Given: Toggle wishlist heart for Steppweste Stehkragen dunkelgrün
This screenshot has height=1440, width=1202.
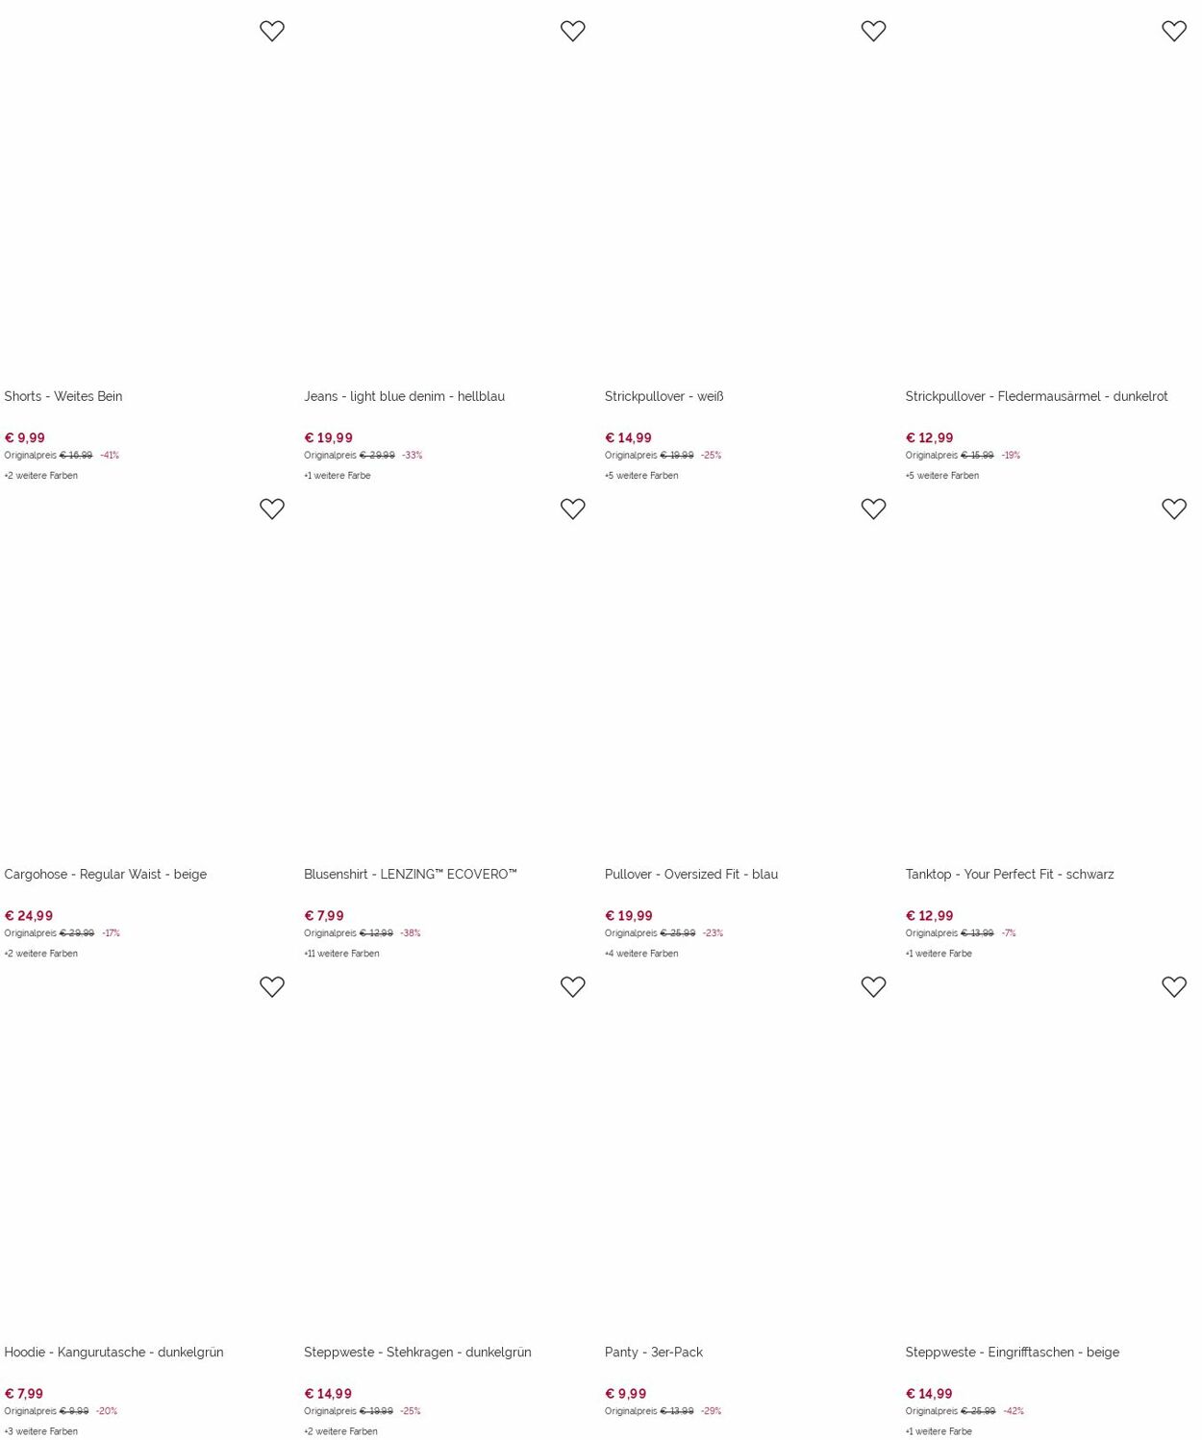Looking at the screenshot, I should (572, 986).
